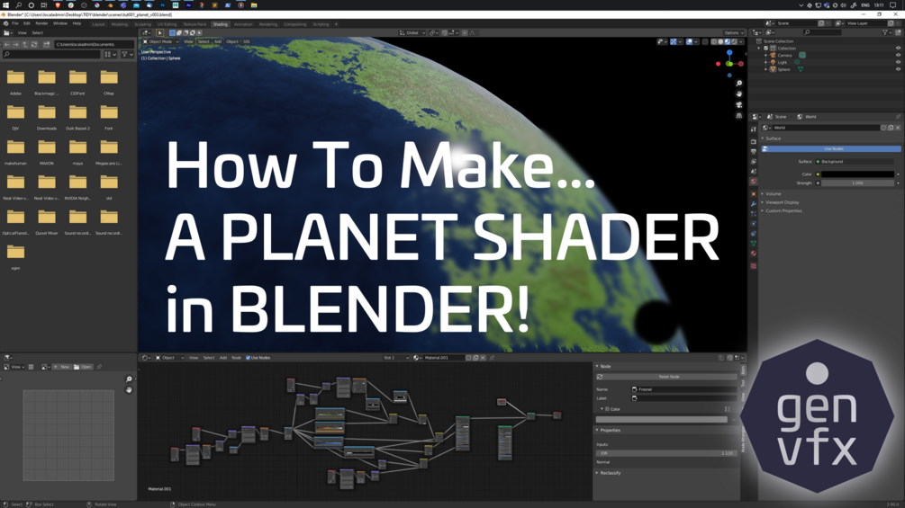The image size is (905, 508).
Task: Click the outliner search field
Action: pyautogui.click(x=822, y=33)
